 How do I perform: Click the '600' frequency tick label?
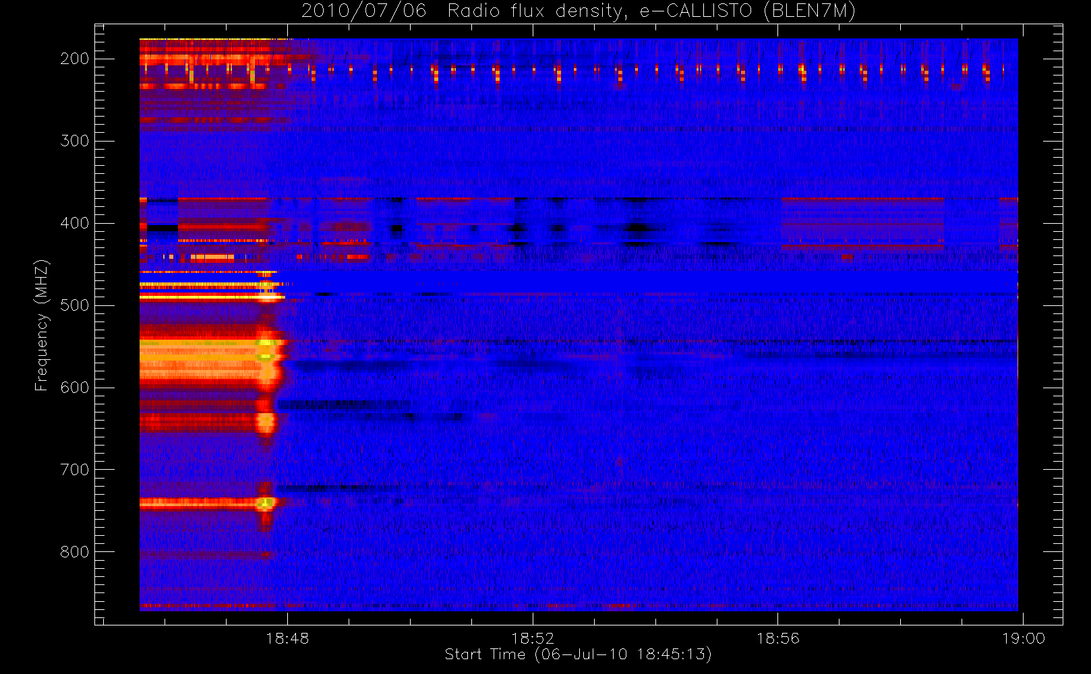click(x=74, y=388)
